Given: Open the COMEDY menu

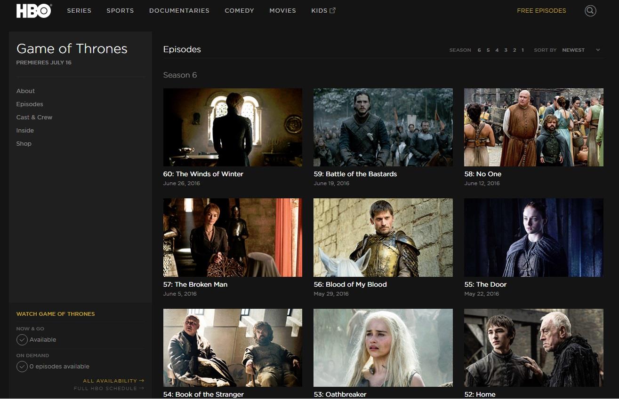Looking at the screenshot, I should coord(239,10).
